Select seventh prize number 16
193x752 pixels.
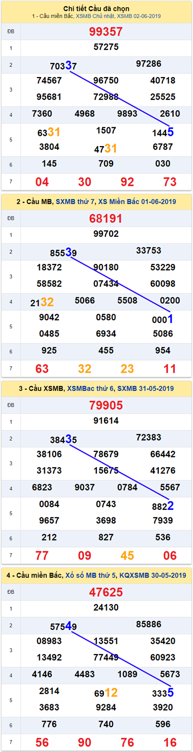[170, 742]
